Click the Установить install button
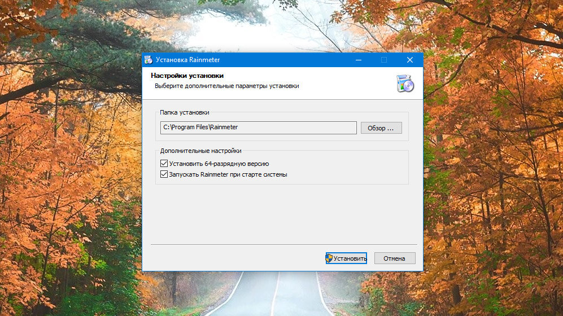This screenshot has width=563, height=316. 346,258
